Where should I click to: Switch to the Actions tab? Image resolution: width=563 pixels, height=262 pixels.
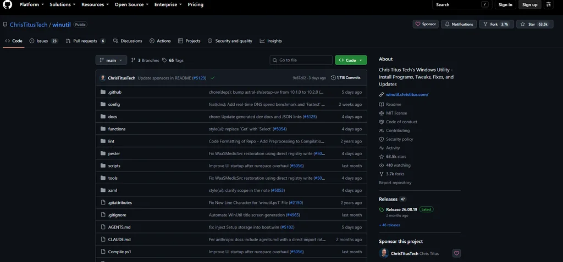(x=160, y=41)
